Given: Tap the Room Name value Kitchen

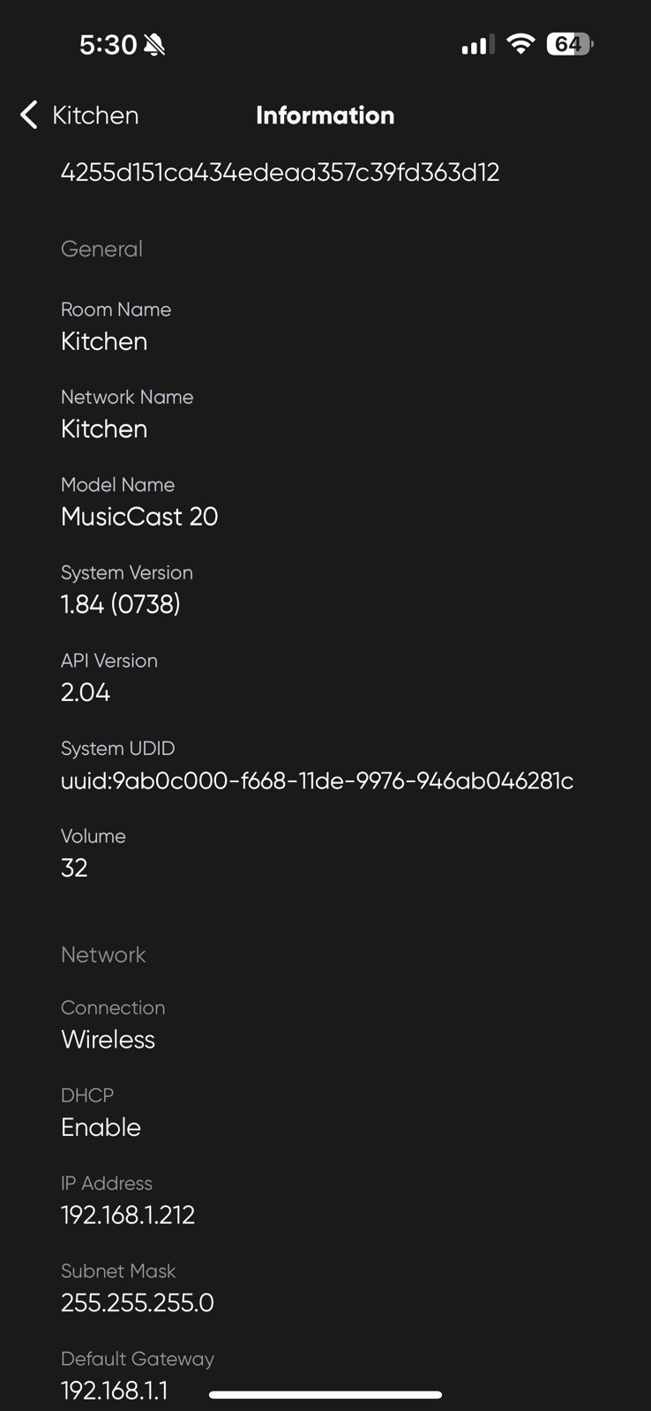Looking at the screenshot, I should tap(104, 341).
